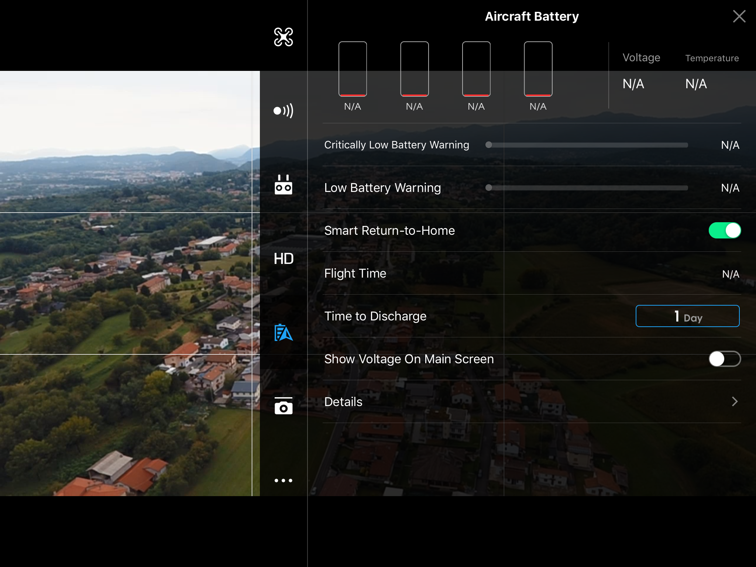Tap Critically Low Battery Warning N/A value
Image resolution: width=756 pixels, height=567 pixels.
point(730,145)
